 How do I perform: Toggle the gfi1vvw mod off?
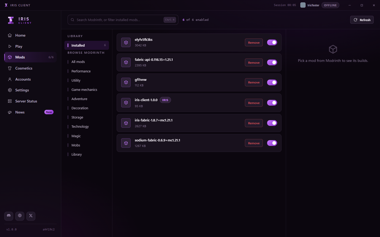[272, 82]
